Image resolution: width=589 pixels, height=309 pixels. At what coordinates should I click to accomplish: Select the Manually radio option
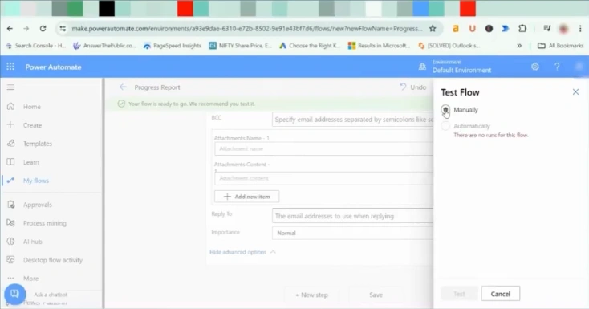(x=445, y=109)
